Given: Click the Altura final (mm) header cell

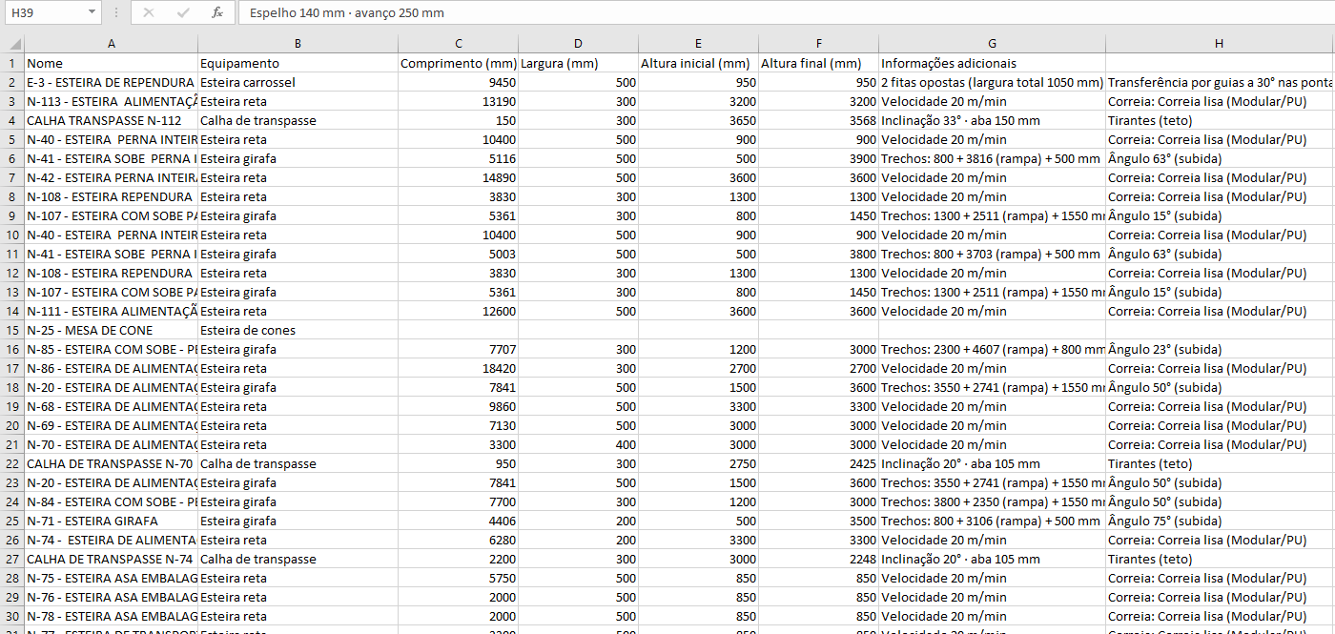Looking at the screenshot, I should 818,63.
